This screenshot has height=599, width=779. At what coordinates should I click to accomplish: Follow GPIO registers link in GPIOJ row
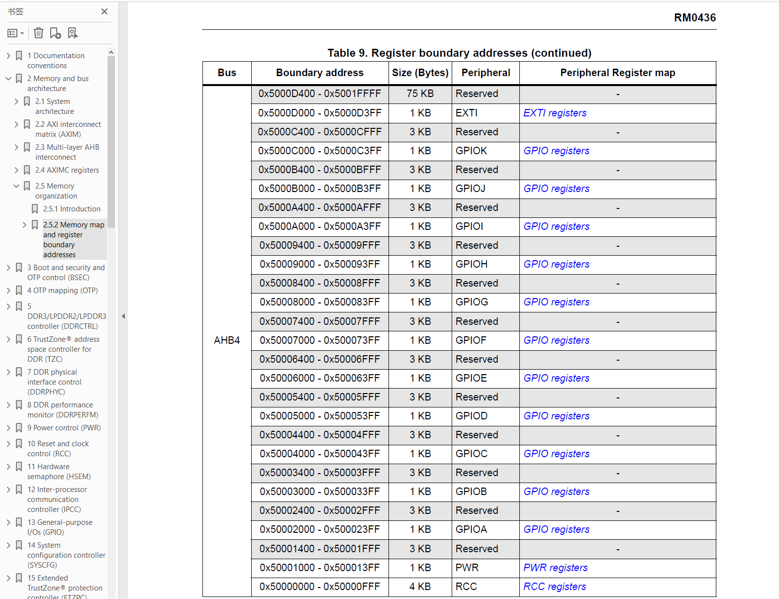556,189
